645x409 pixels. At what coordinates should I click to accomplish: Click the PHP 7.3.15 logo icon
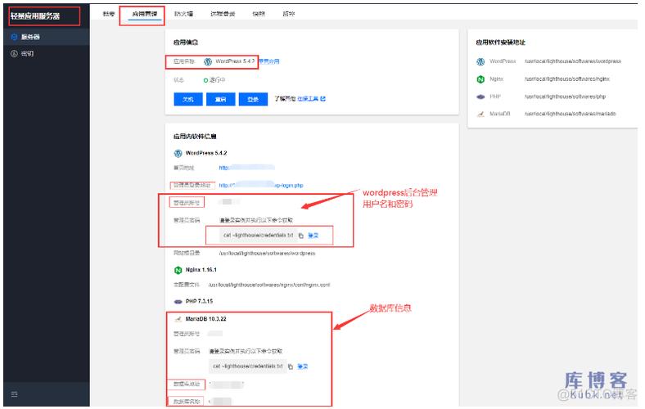[178, 301]
